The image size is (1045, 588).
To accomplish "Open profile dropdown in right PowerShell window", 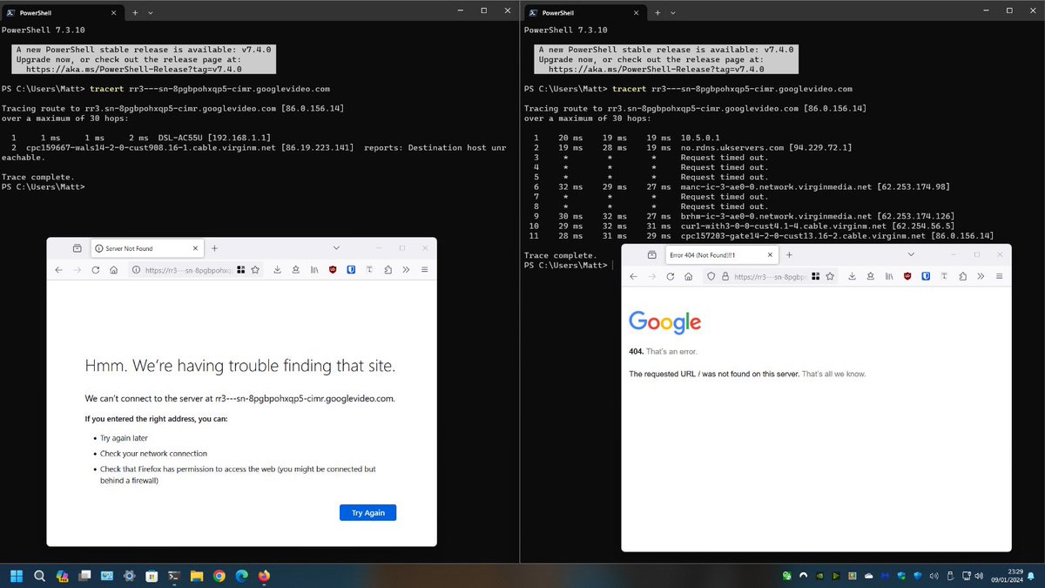I will pyautogui.click(x=673, y=13).
